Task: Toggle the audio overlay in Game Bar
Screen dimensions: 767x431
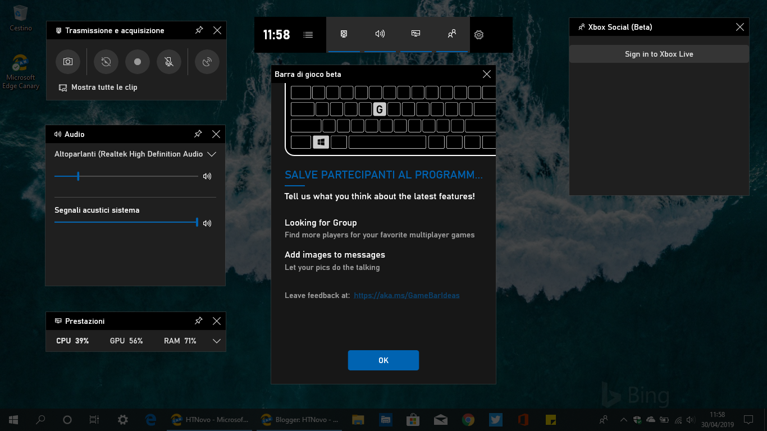Action: point(380,34)
